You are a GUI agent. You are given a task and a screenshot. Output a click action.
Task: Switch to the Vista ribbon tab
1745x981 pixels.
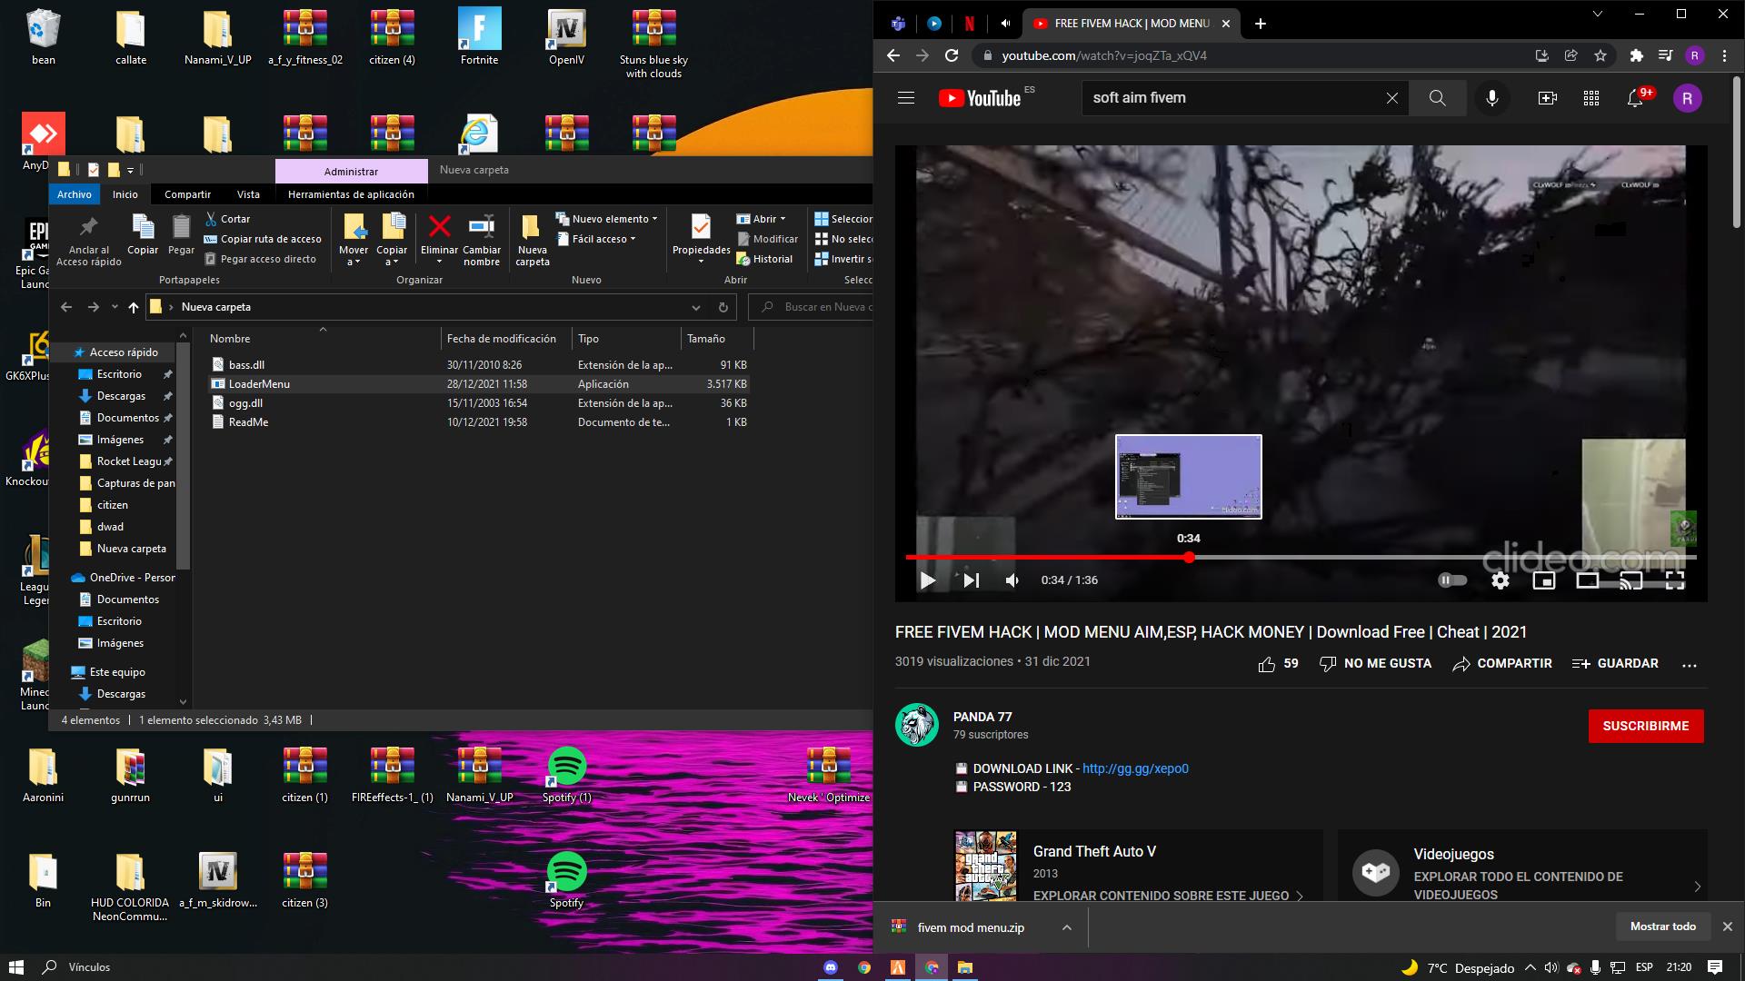click(x=248, y=194)
